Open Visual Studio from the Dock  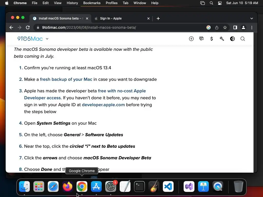coord(189,186)
